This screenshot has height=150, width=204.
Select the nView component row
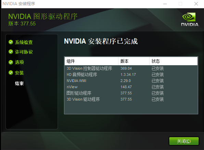[x=131, y=87]
